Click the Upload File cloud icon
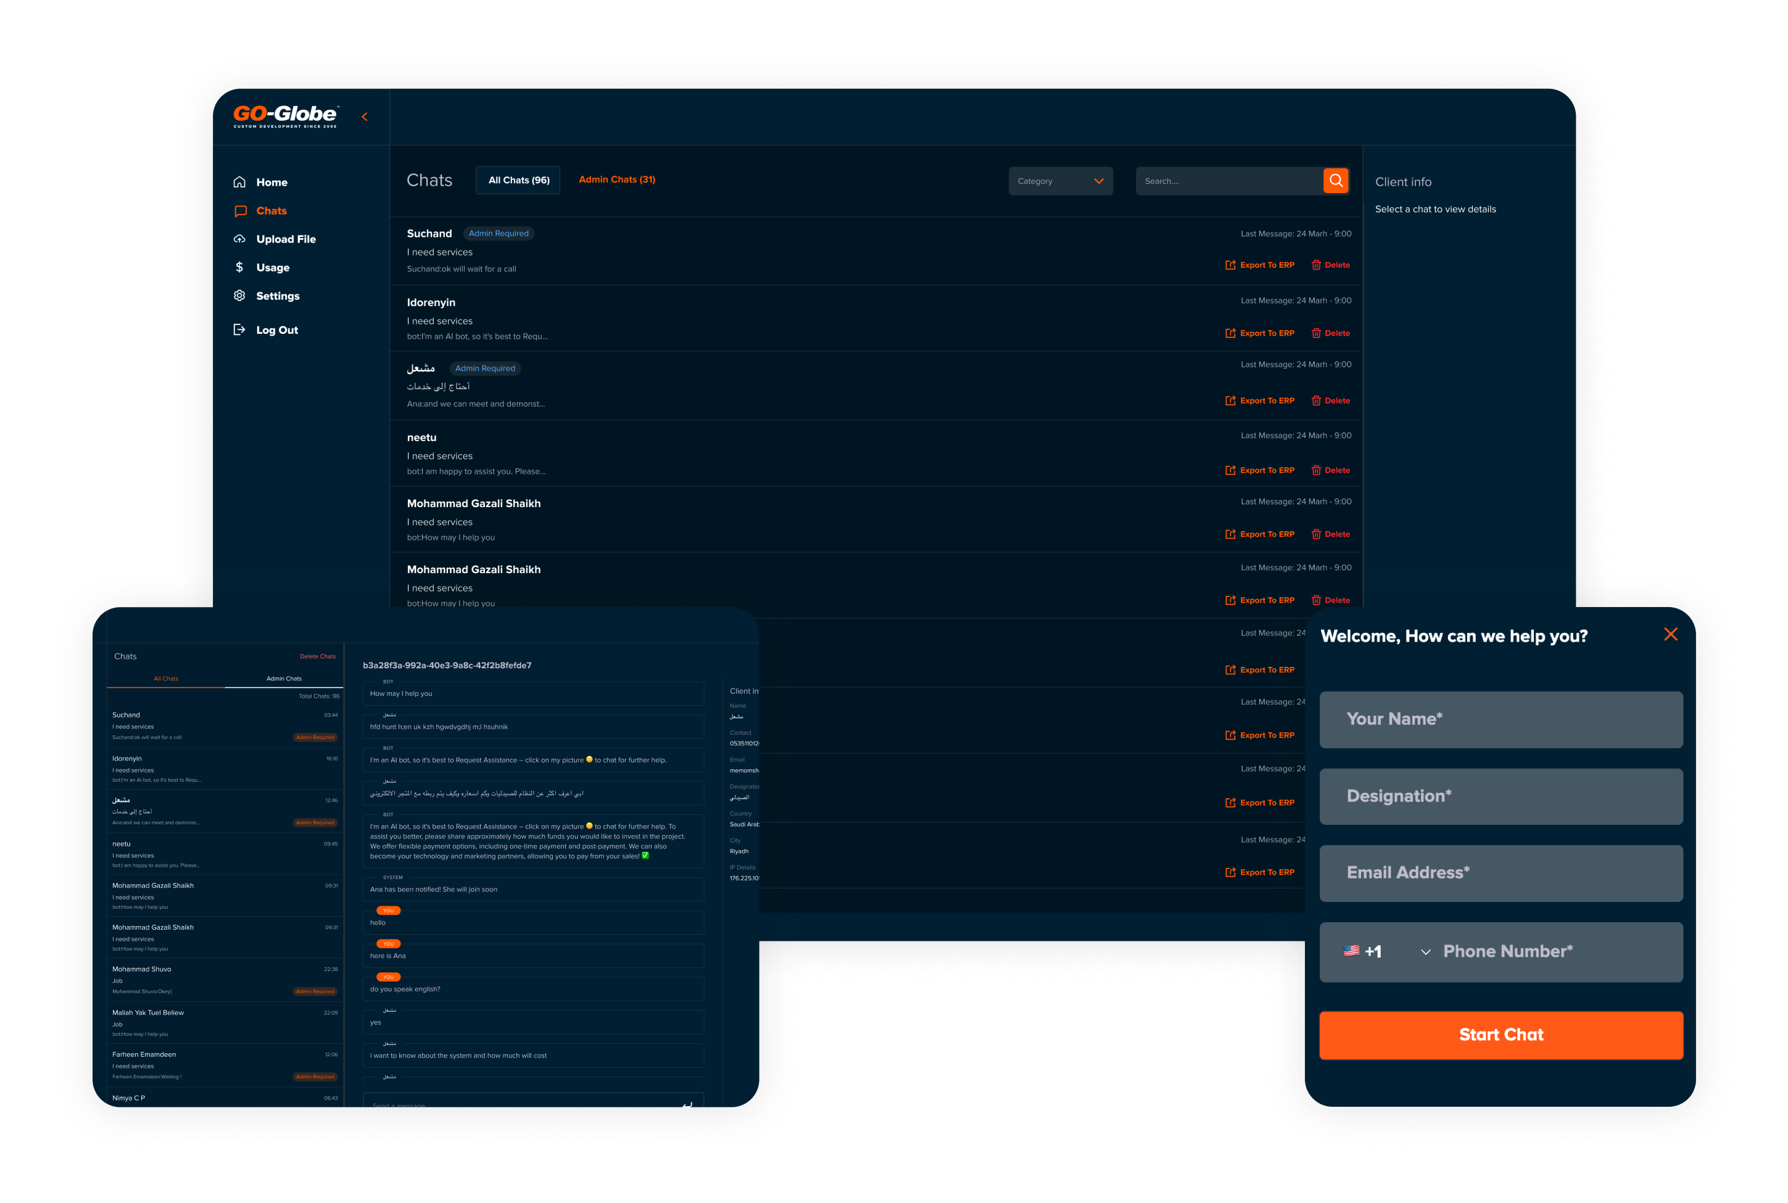 pyautogui.click(x=239, y=239)
